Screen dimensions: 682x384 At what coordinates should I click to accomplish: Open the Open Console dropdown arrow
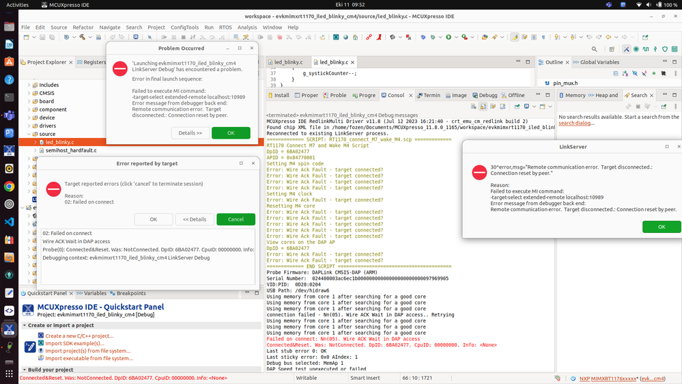[x=550, y=106]
